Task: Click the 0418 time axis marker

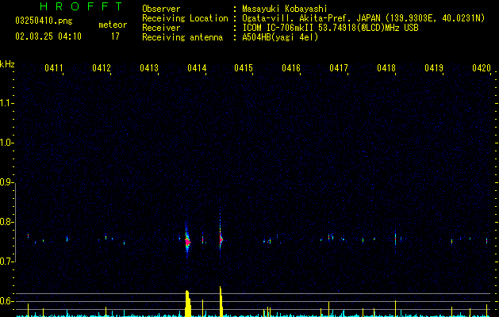Action: tap(386, 68)
